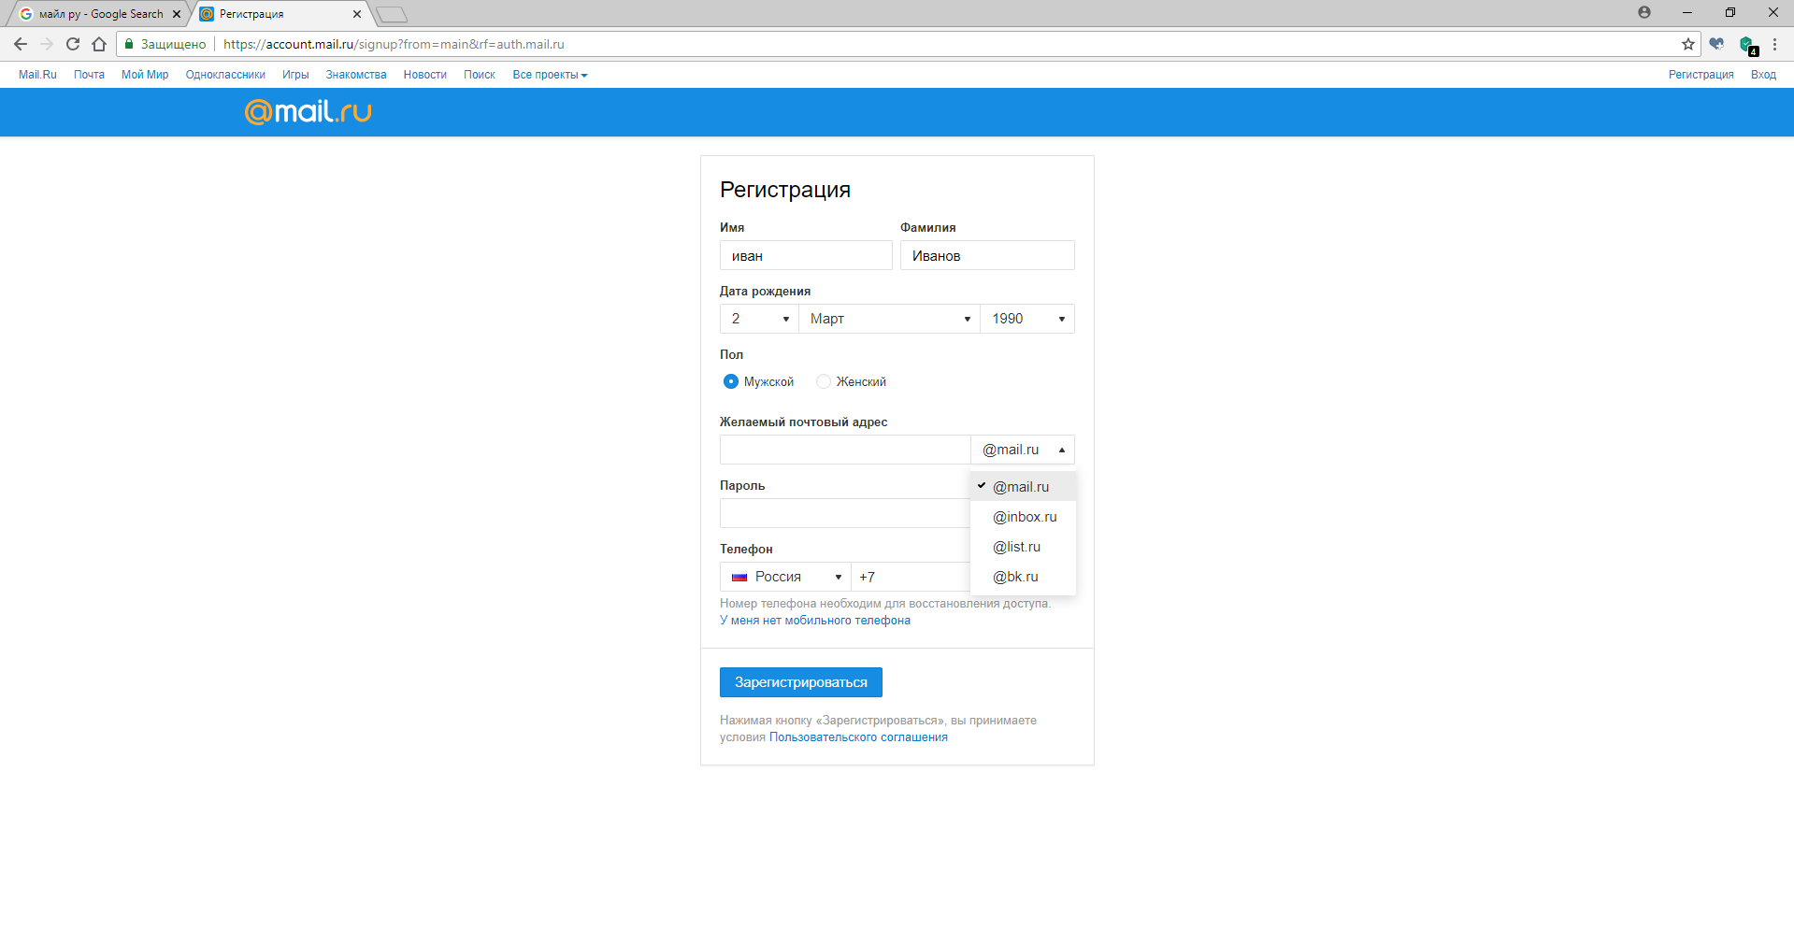Open the Знакомства link
This screenshot has height=944, width=1794.
point(356,75)
